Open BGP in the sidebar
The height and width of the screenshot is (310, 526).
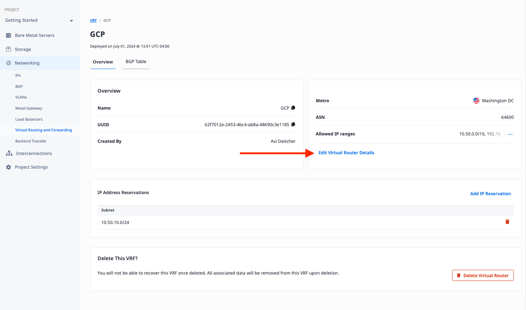[x=19, y=86]
